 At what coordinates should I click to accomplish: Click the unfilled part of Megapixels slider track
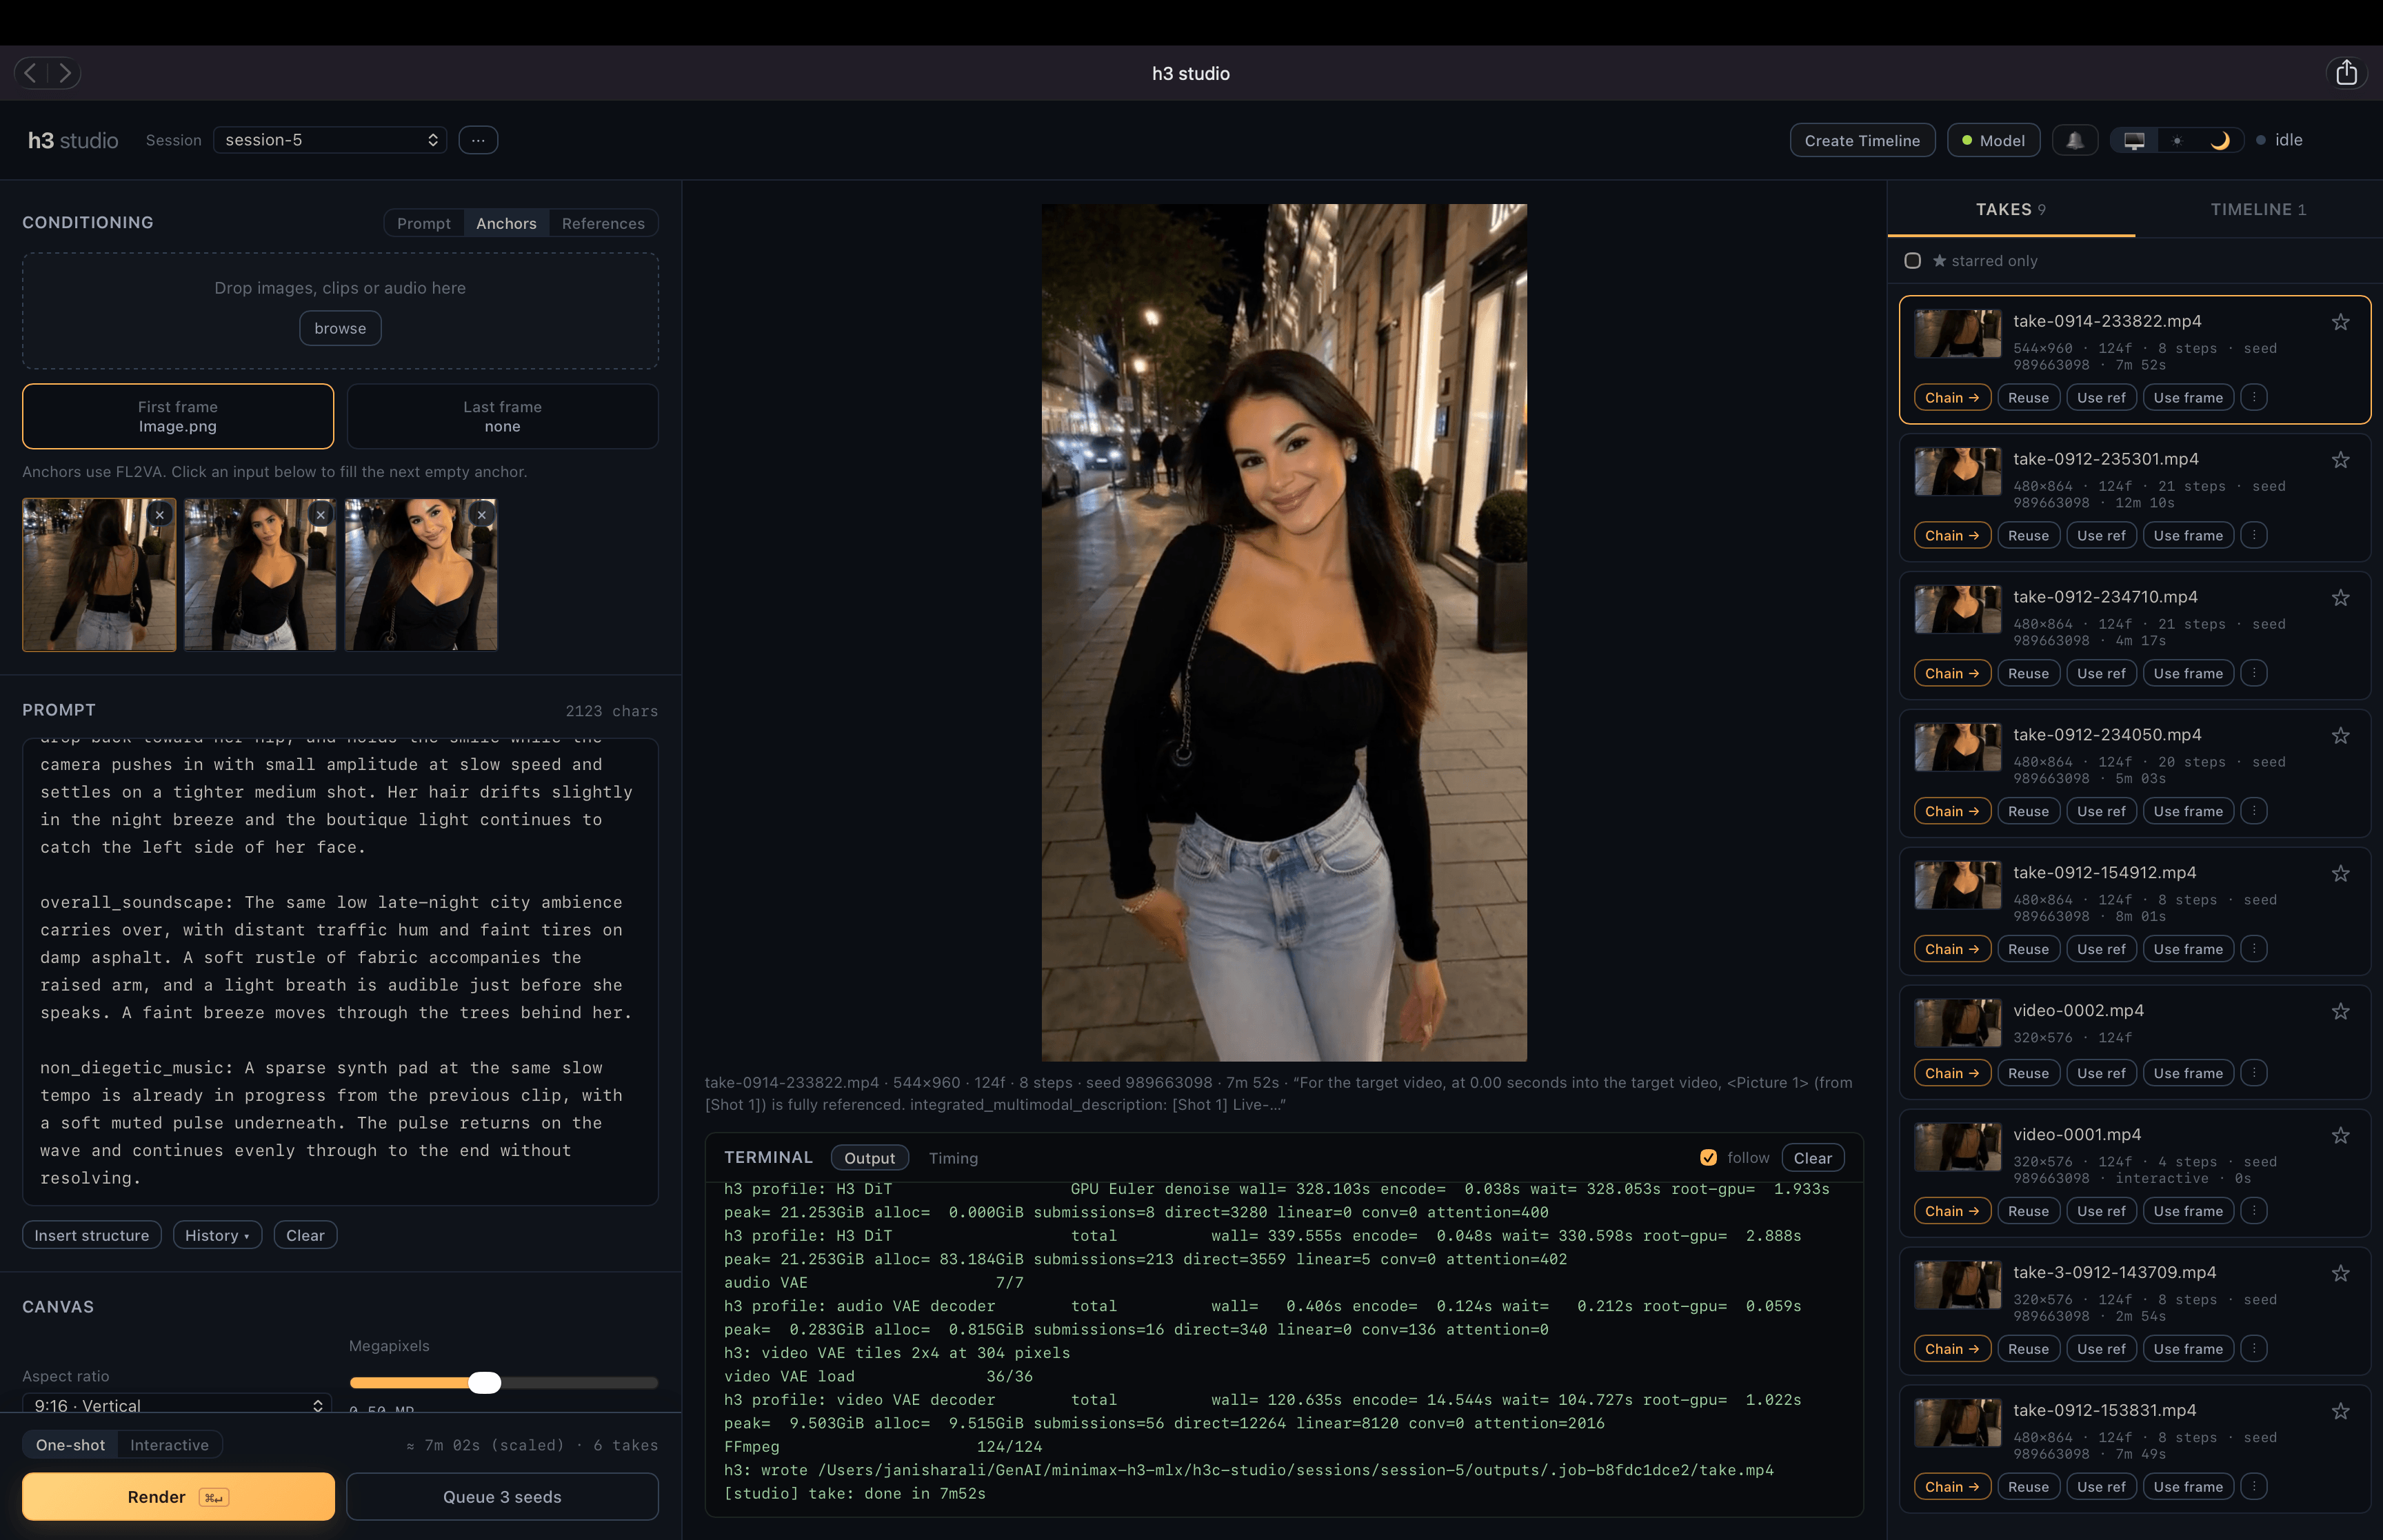click(x=579, y=1383)
